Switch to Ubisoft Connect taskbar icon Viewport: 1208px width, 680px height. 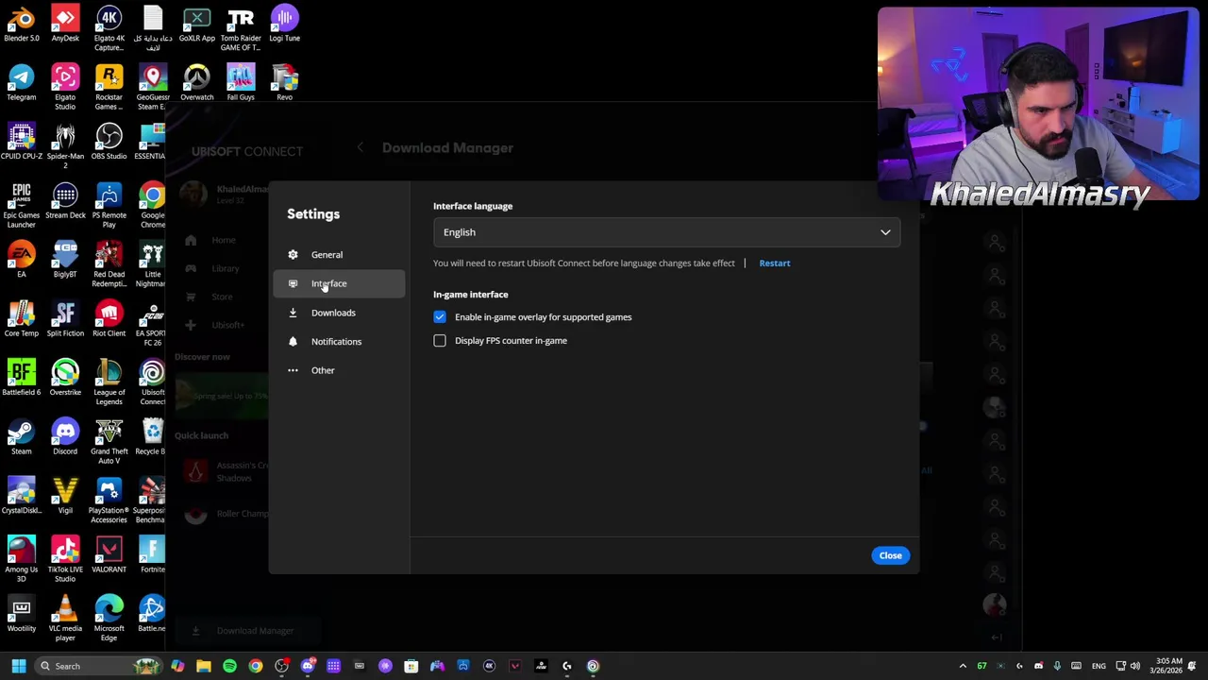pyautogui.click(x=593, y=666)
